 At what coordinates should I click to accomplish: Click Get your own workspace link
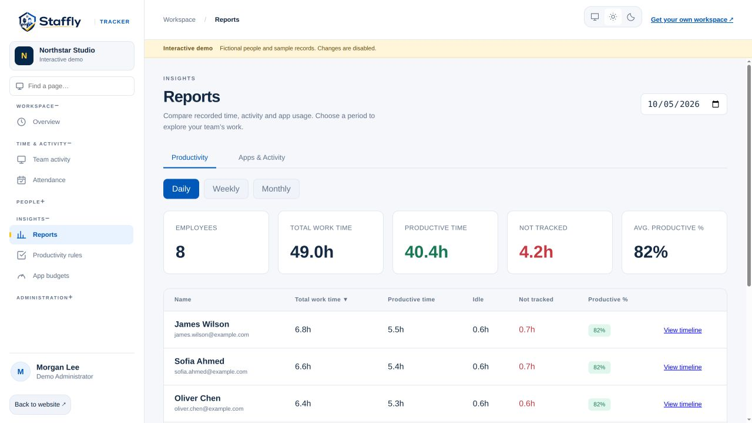tap(692, 19)
